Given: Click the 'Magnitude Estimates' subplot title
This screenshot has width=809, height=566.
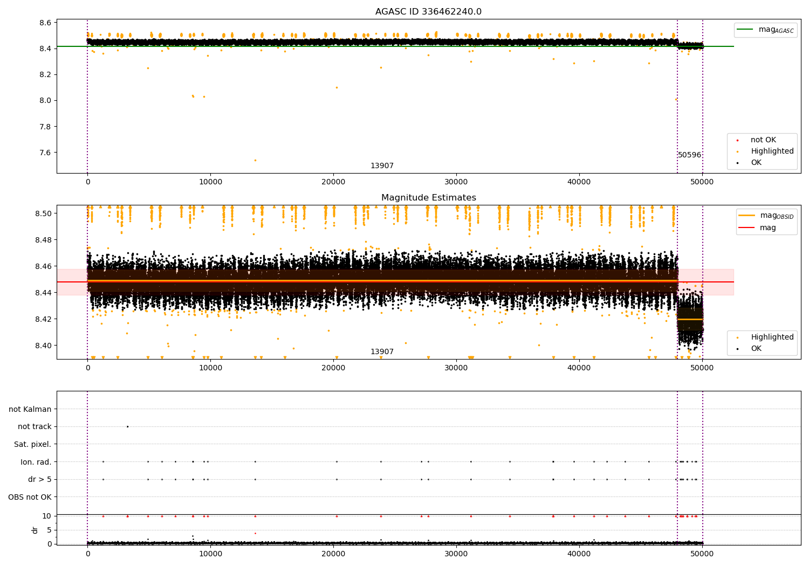Looking at the screenshot, I should (x=428, y=198).
